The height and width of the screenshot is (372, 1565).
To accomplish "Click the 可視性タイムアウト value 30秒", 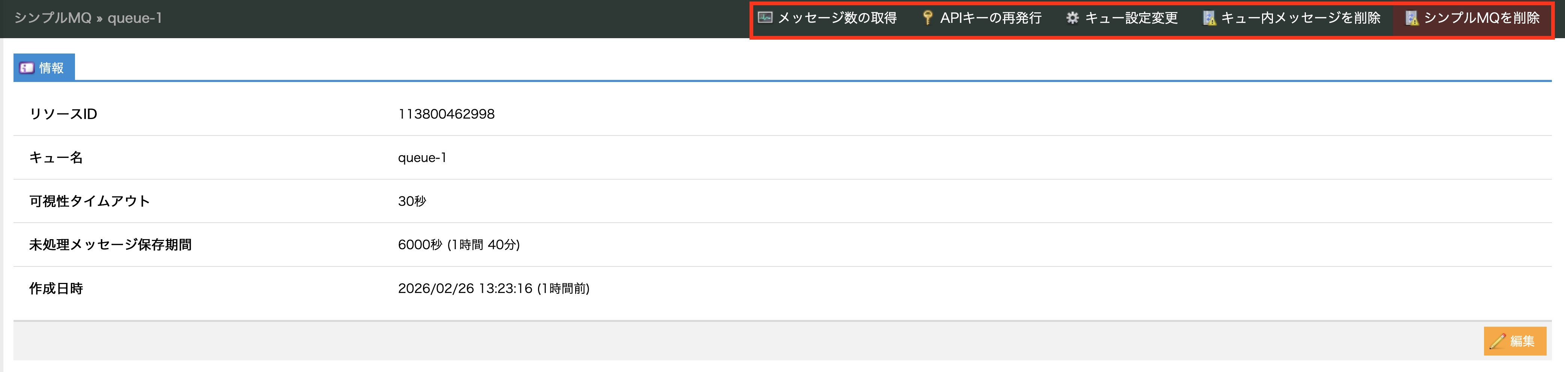I will point(412,201).
